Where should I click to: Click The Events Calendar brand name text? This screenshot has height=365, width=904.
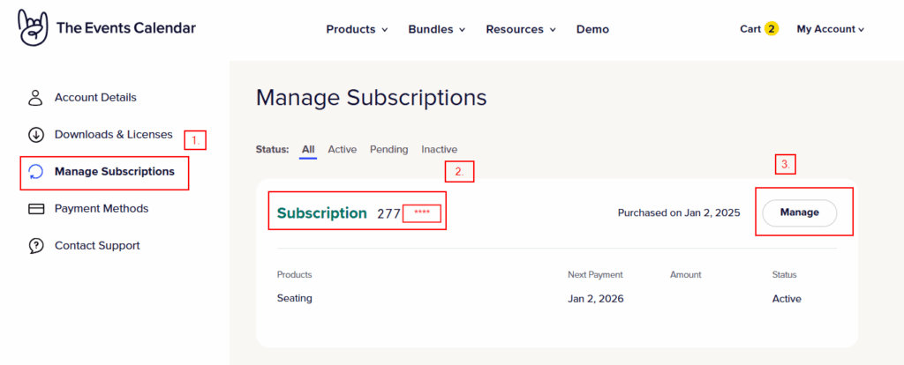tap(126, 28)
